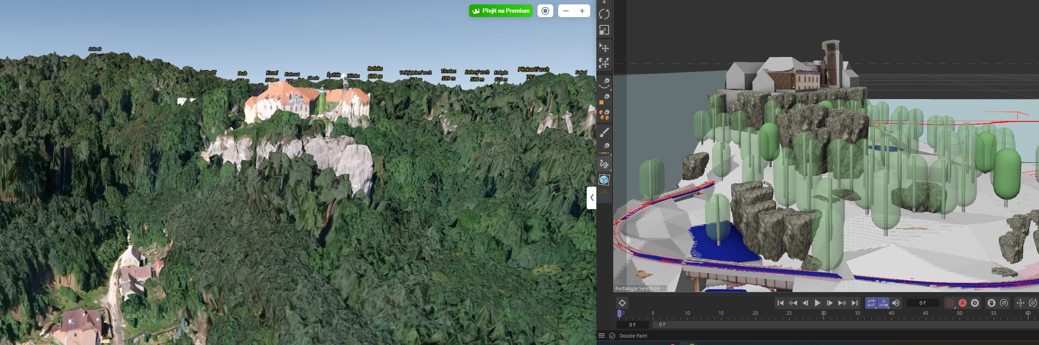Toggle timeline sound speaker button
1039x345 pixels.
[896, 303]
